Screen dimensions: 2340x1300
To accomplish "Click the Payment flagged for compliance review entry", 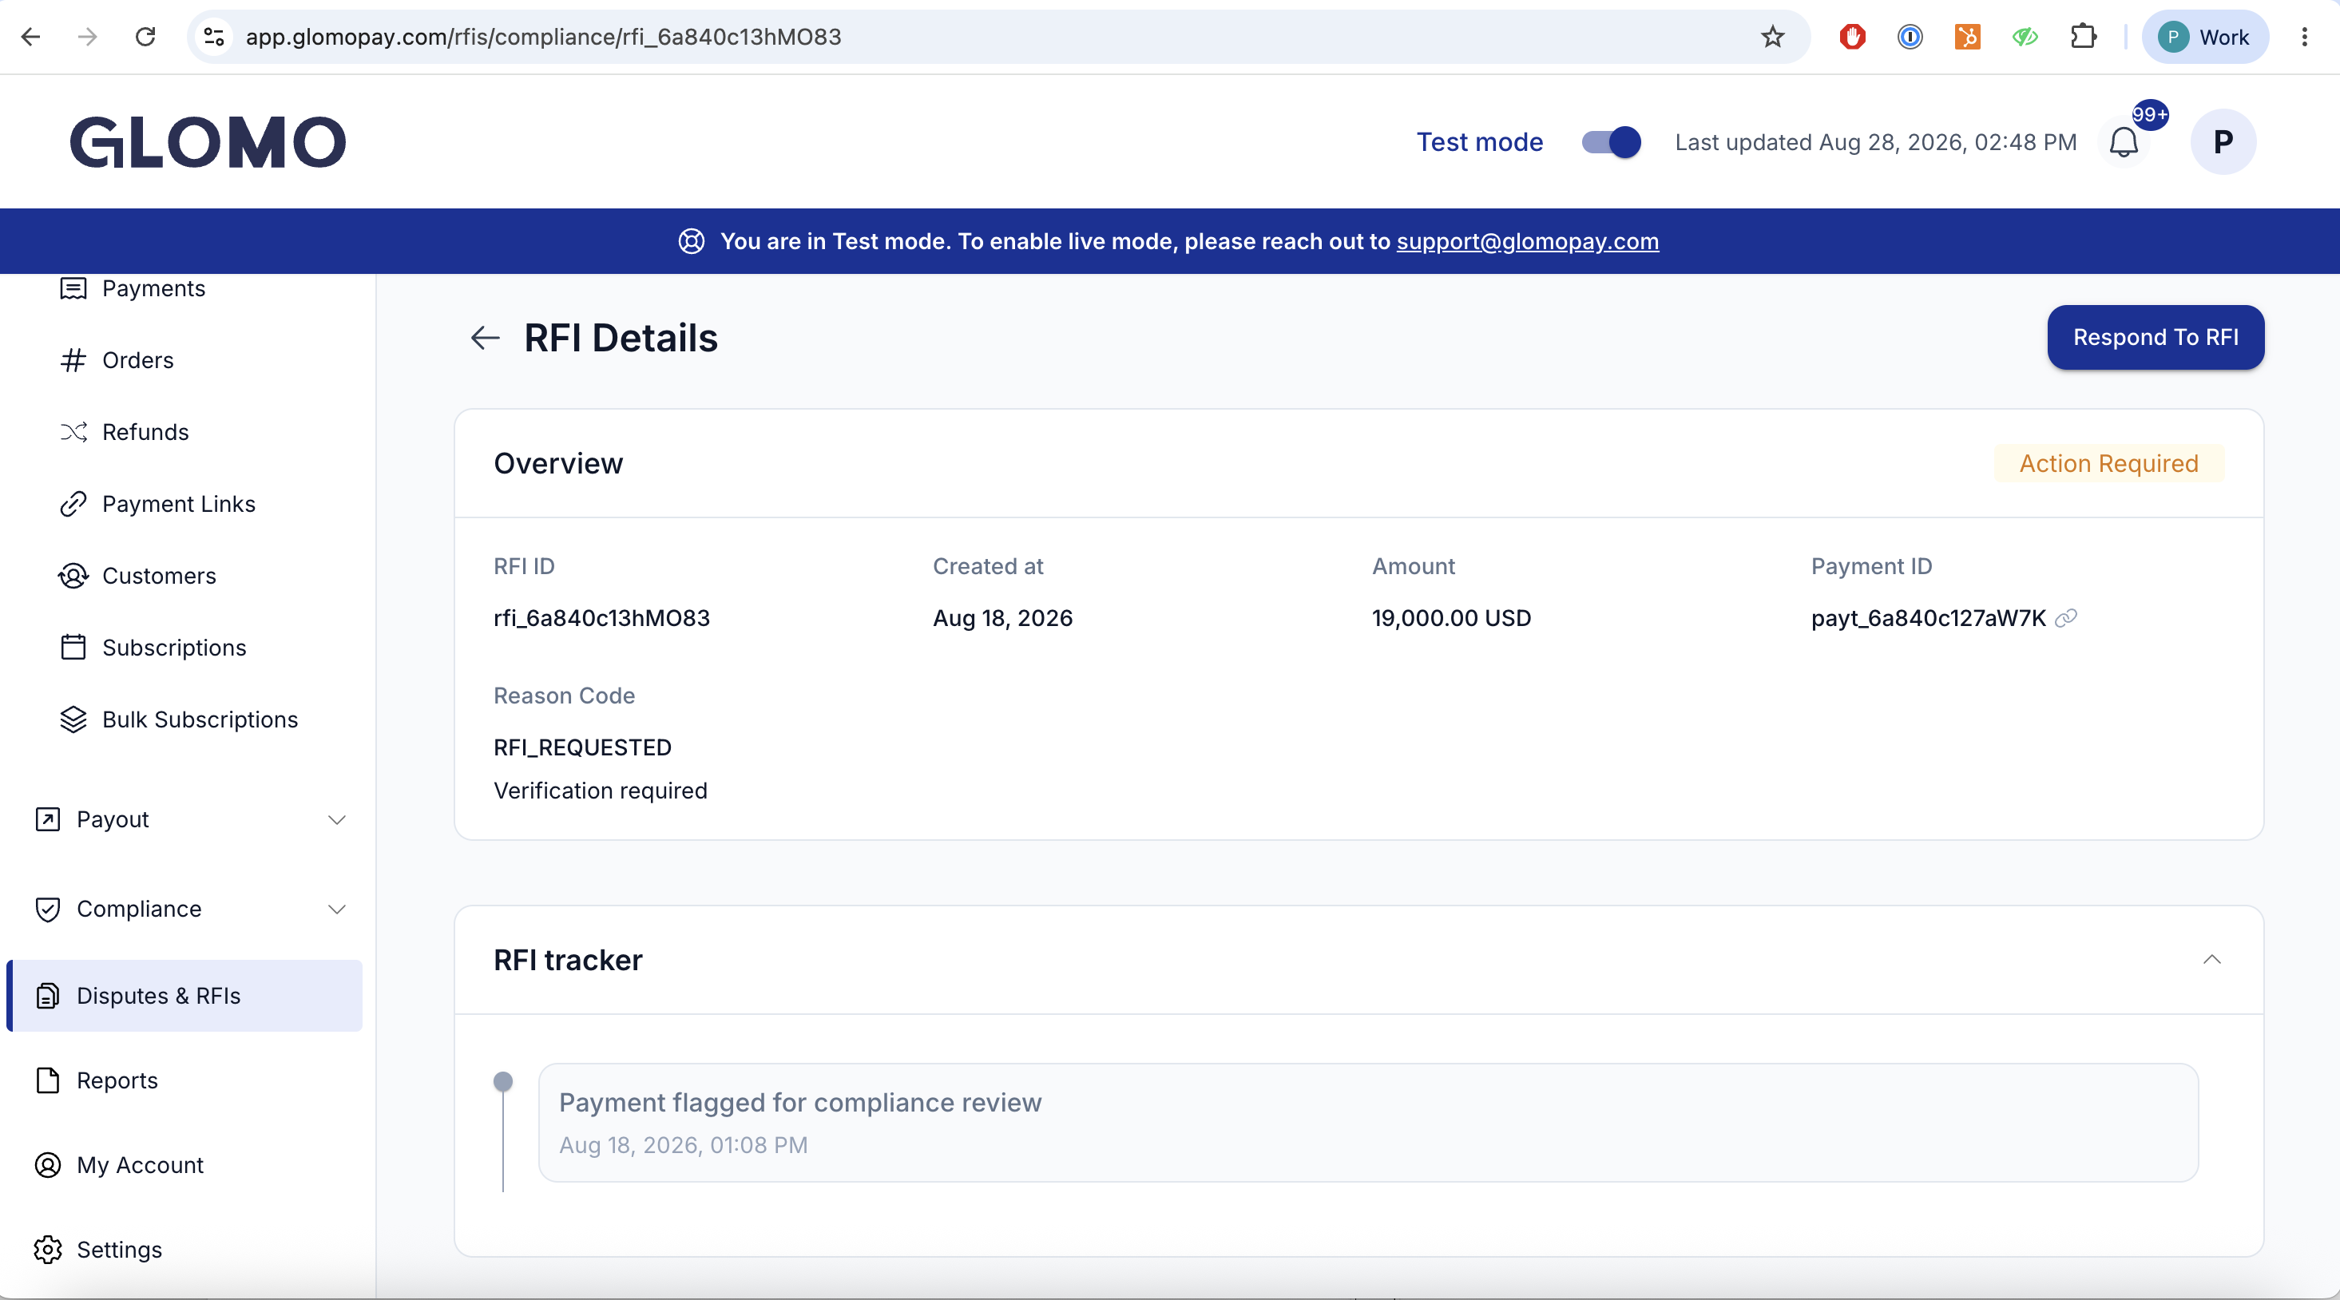I will pyautogui.click(x=1368, y=1123).
